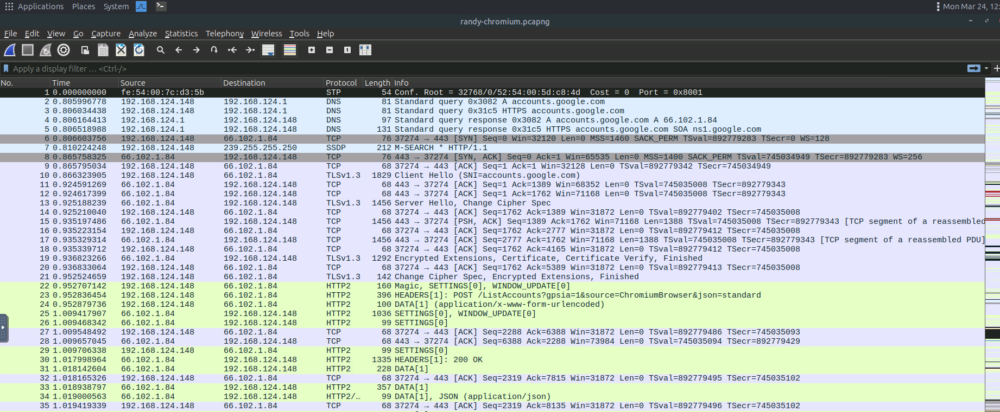Apply the display filter arrow button
Viewport: 1000px width, 412px height.
(974, 68)
